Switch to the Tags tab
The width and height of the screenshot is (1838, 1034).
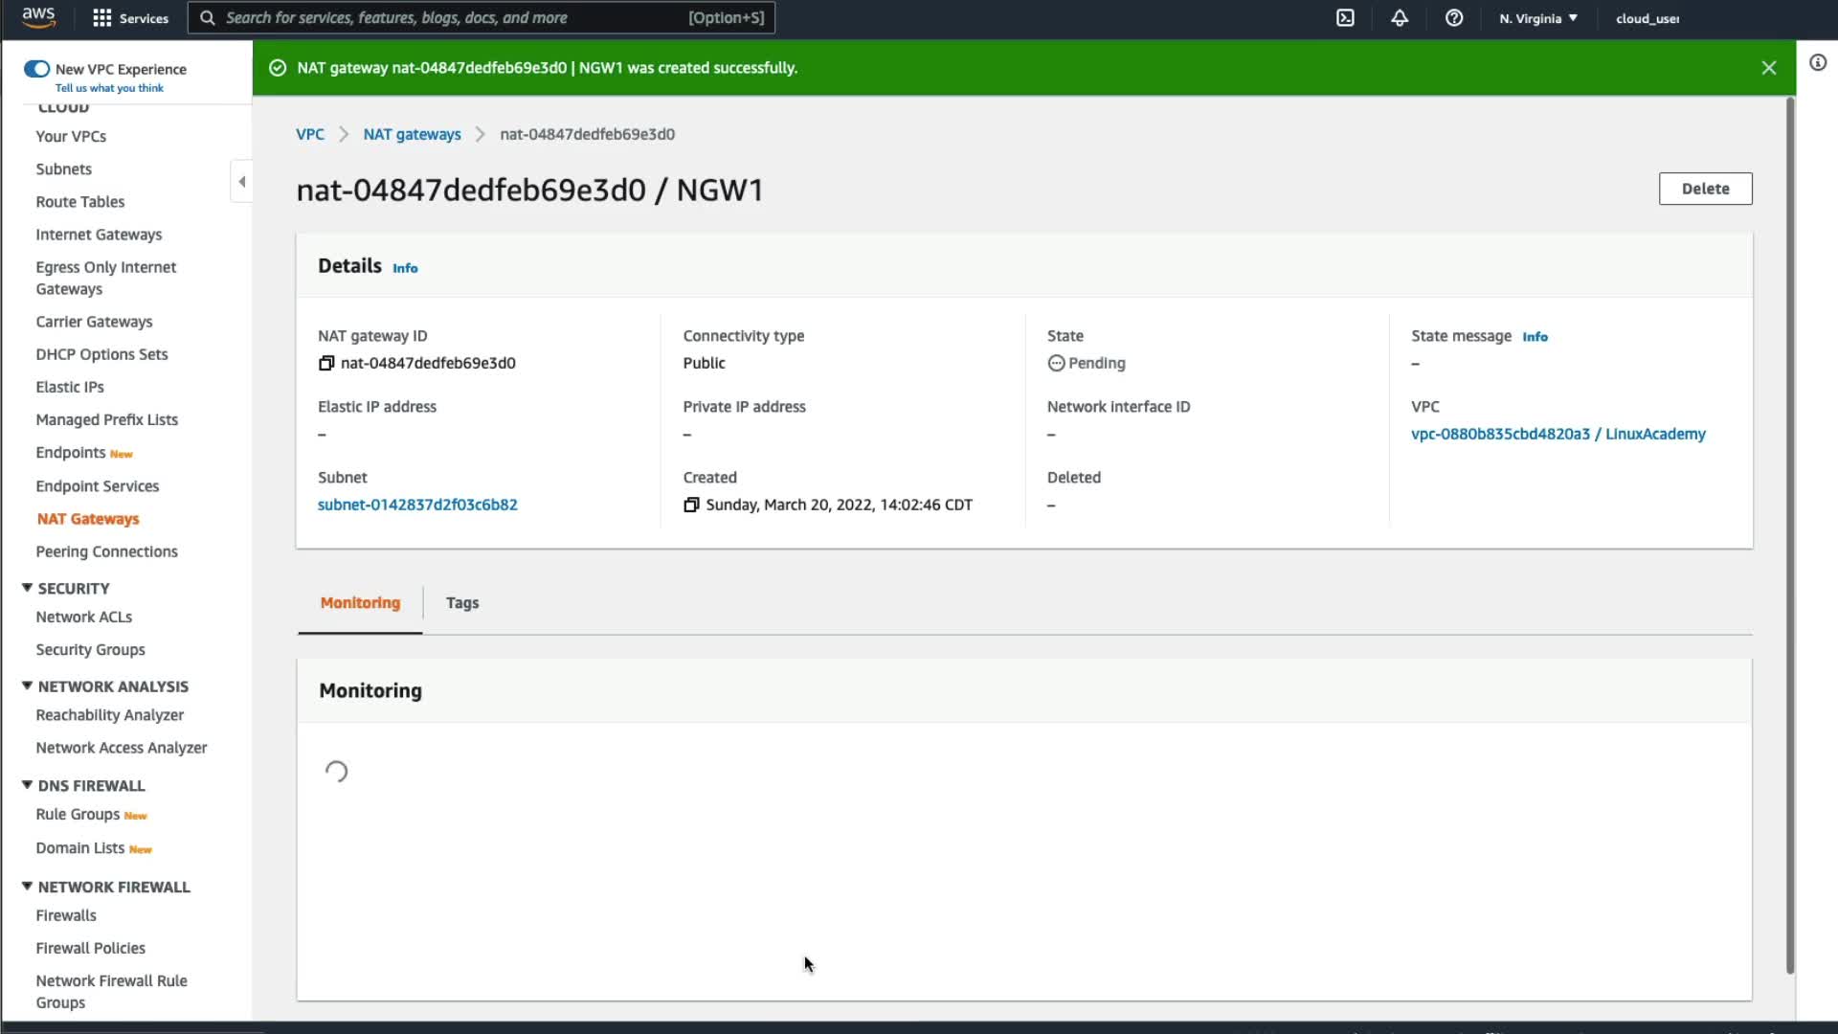click(x=461, y=603)
